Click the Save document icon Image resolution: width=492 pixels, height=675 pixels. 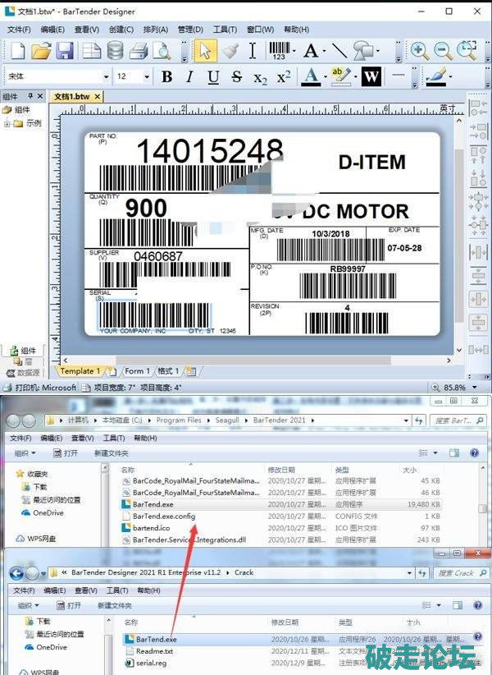tap(65, 51)
